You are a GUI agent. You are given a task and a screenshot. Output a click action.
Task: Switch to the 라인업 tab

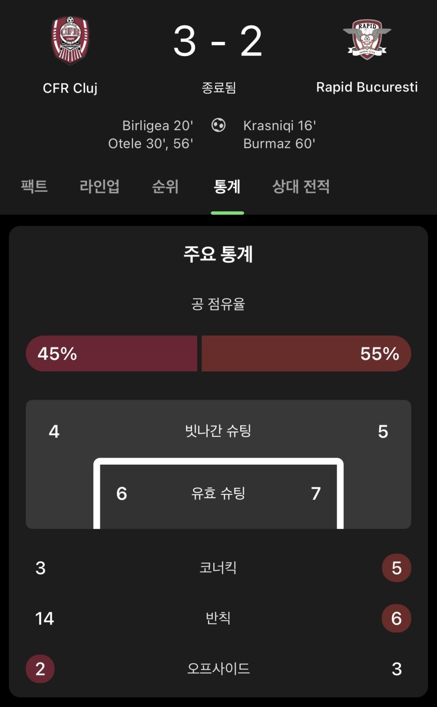99,186
